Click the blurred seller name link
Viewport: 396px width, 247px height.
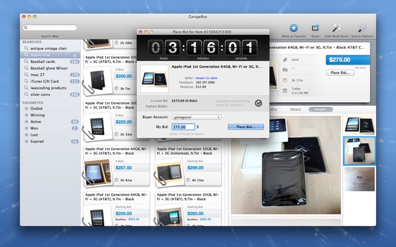[x=206, y=78]
